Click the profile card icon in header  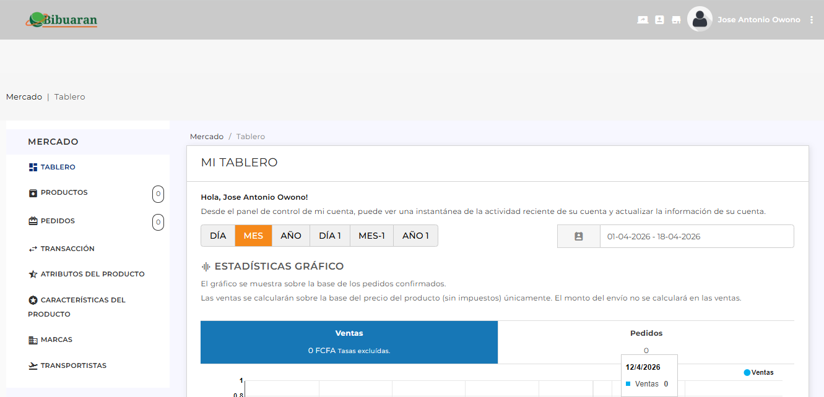[x=659, y=20]
